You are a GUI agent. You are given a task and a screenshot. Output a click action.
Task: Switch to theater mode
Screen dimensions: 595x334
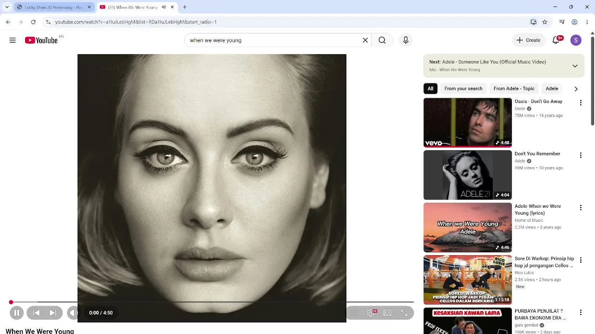(387, 313)
